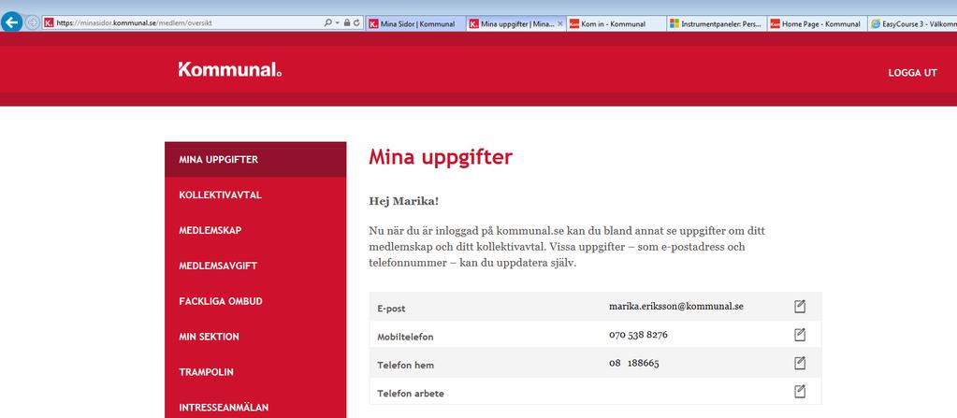Click the Mobiltelefon row label
This screenshot has width=957, height=418.
[405, 337]
